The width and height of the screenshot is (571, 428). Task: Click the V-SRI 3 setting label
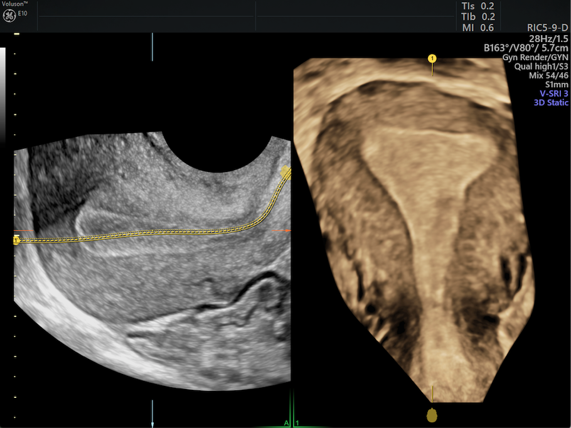coord(553,94)
